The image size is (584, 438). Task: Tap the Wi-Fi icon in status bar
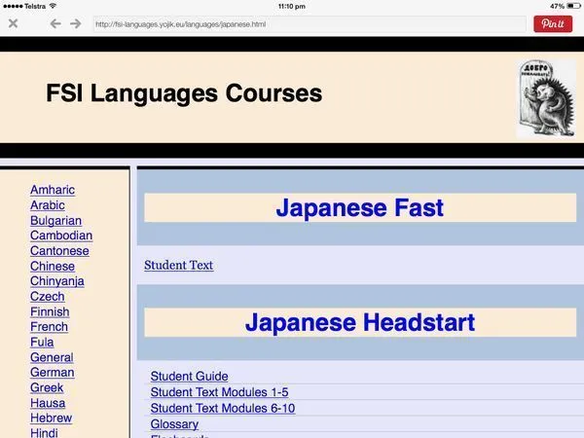click(x=53, y=6)
